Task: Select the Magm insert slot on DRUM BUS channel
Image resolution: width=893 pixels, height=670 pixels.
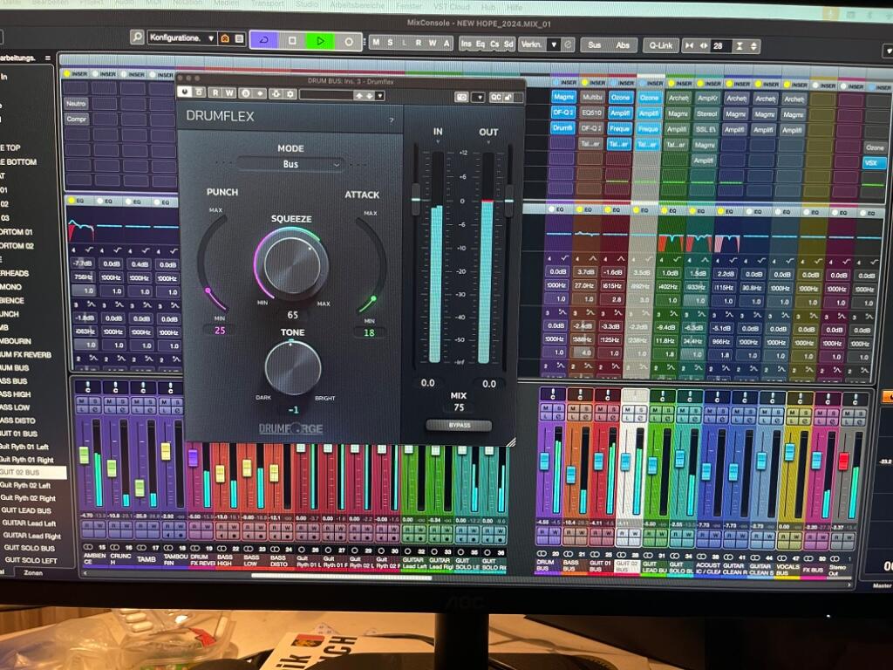Action: click(563, 98)
